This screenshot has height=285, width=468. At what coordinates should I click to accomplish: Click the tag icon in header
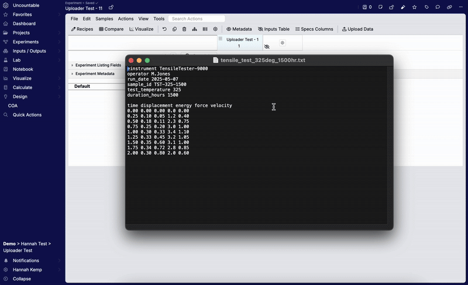click(x=426, y=7)
